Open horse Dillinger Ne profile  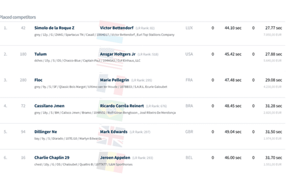(45, 132)
